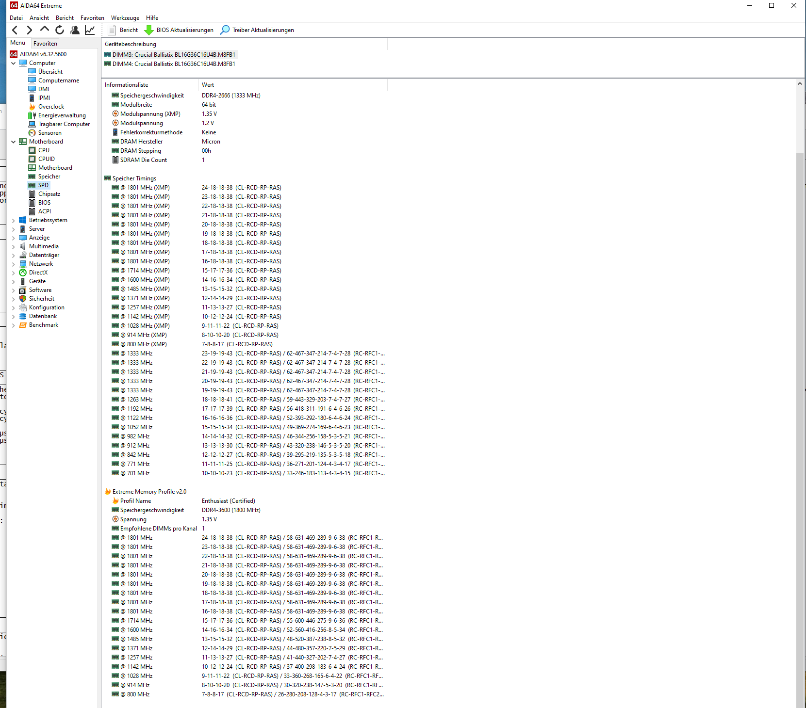The image size is (806, 708).
Task: Expand the Datenträger node
Action: 13,255
